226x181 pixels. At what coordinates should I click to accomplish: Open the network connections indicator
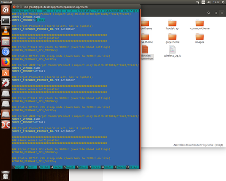point(198,2)
